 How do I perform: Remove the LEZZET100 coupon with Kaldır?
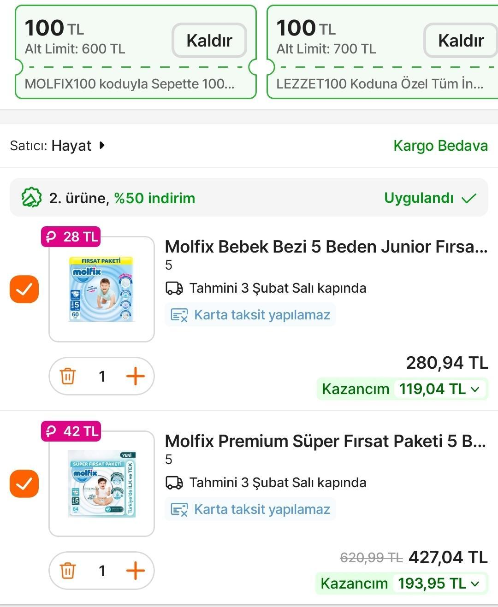point(460,41)
